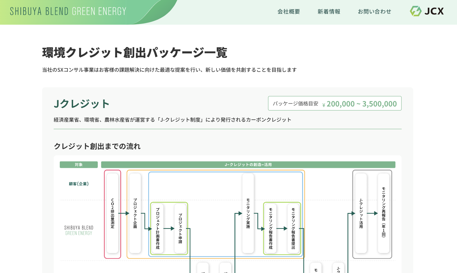This screenshot has width=457, height=273.
Task: Click the CO2排出量測定 step box
Action: [112, 213]
